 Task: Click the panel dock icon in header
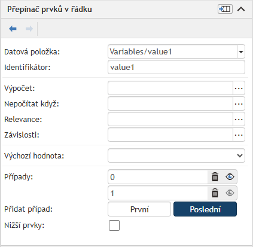pyautogui.click(x=225, y=9)
